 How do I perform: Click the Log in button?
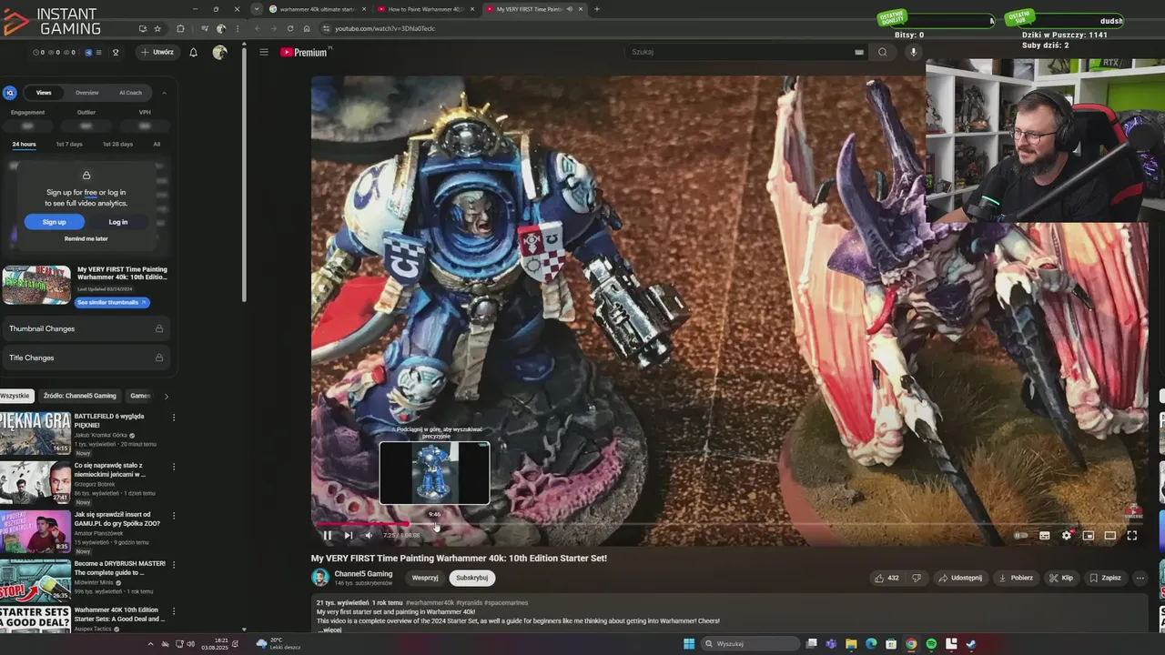(118, 222)
